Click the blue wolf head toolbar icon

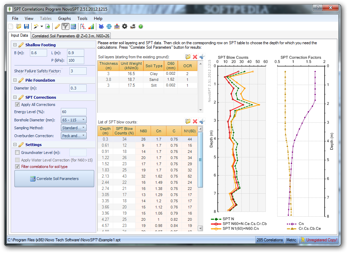[x=101, y=26]
